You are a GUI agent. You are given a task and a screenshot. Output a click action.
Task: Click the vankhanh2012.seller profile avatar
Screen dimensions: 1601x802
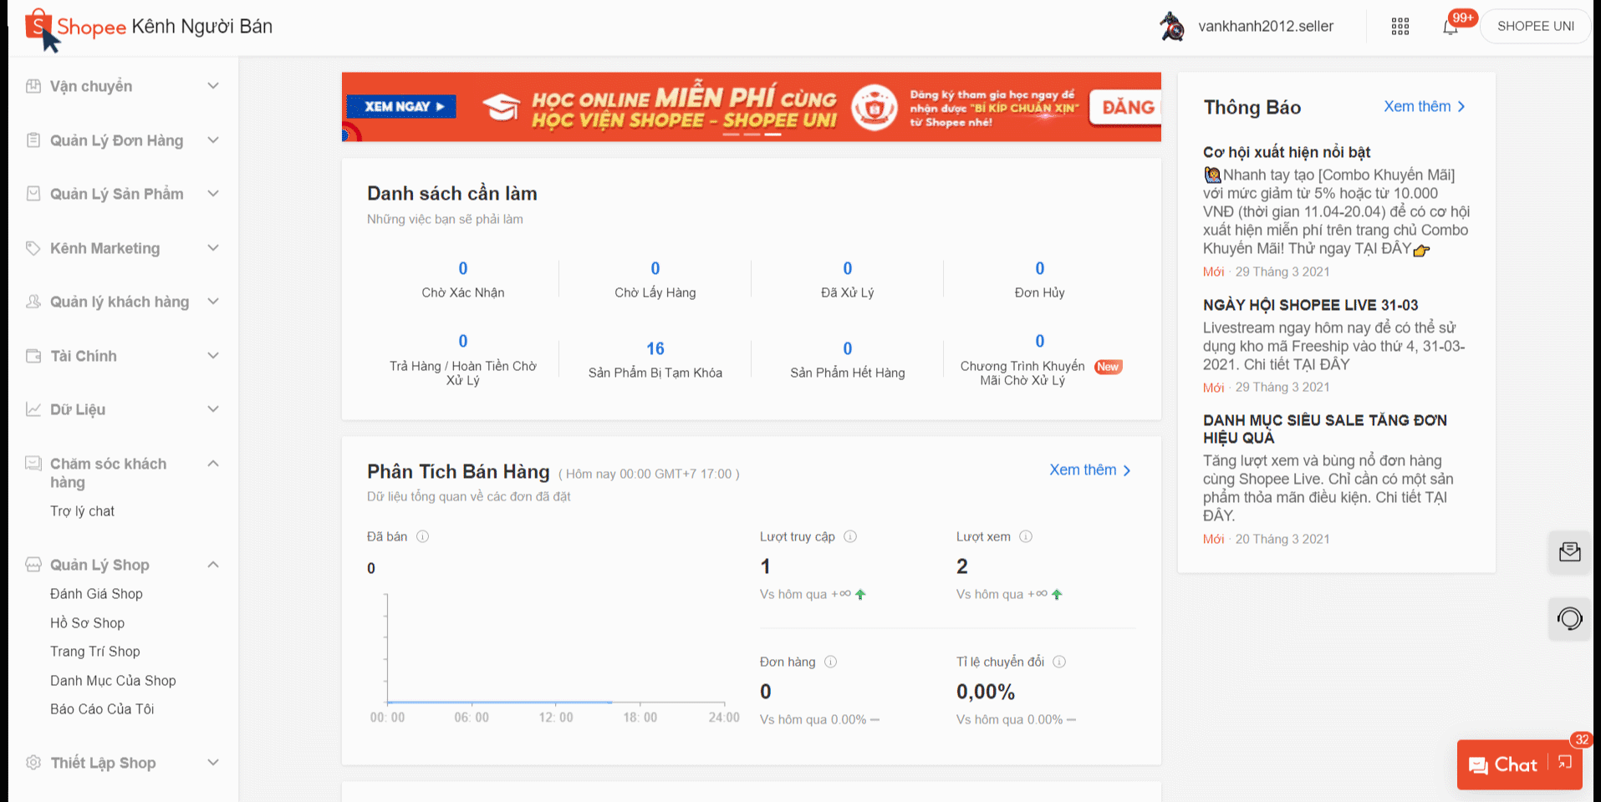click(1172, 27)
